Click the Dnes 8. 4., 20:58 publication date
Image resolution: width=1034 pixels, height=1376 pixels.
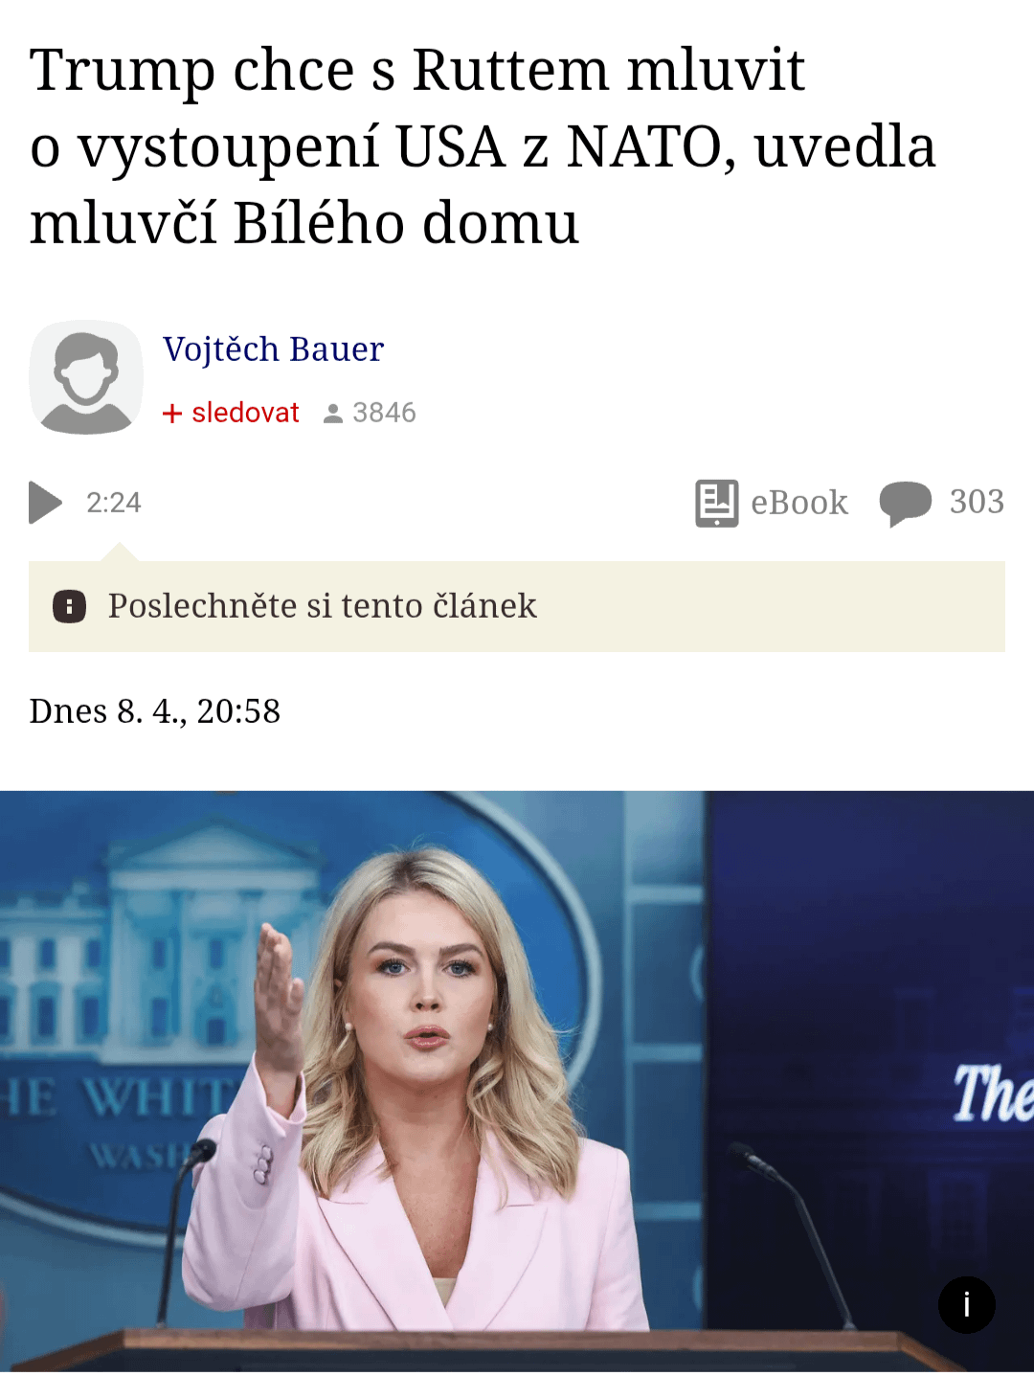[155, 711]
